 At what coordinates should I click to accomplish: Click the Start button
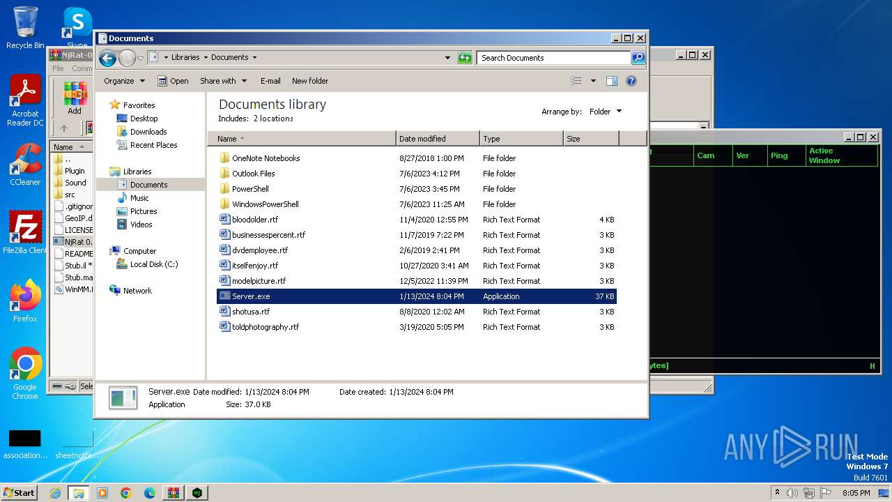click(20, 493)
